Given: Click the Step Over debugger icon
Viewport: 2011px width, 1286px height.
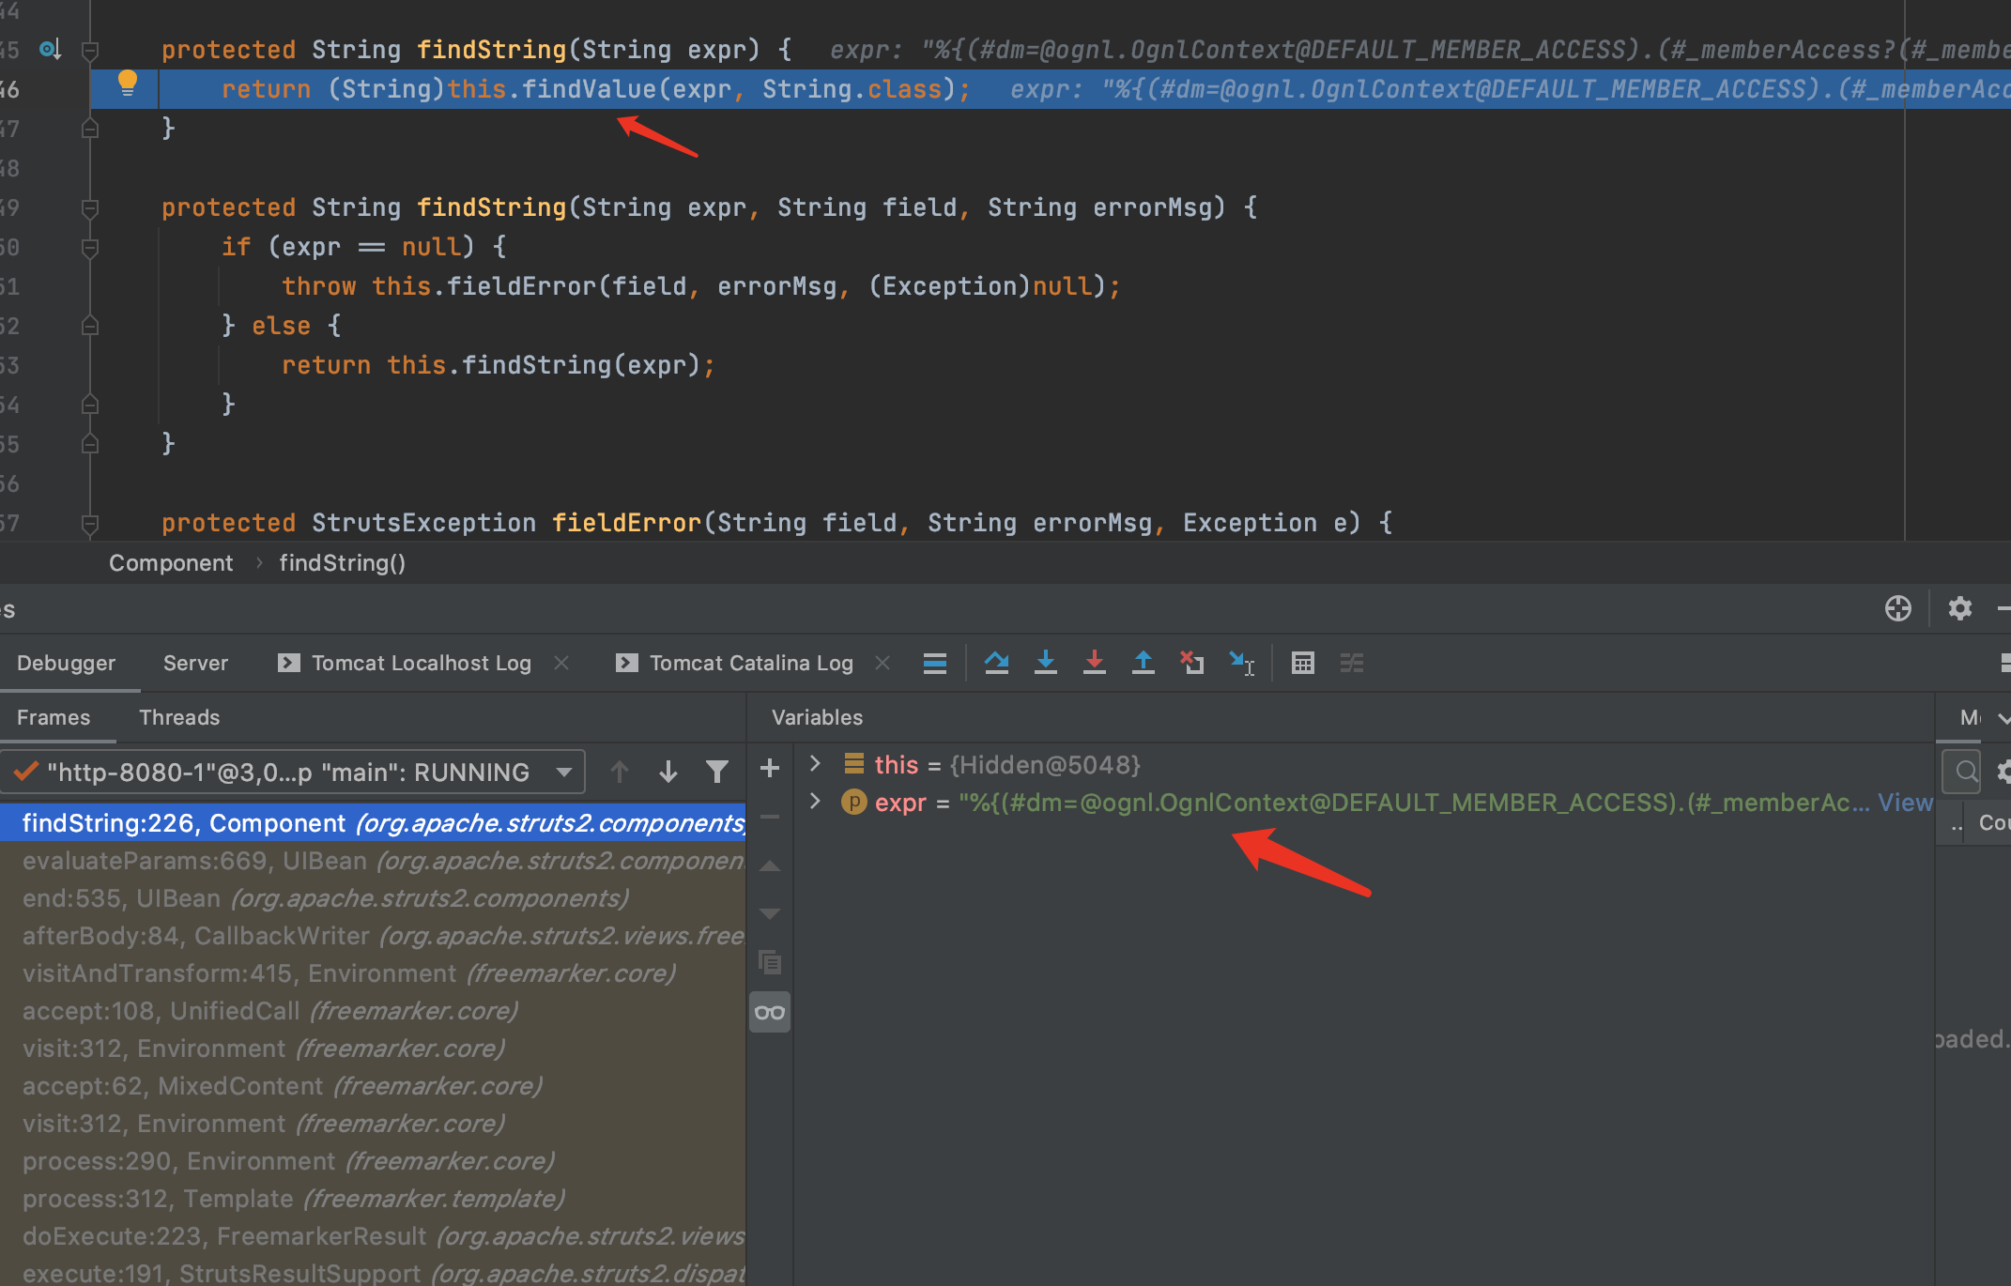Looking at the screenshot, I should pos(997,663).
